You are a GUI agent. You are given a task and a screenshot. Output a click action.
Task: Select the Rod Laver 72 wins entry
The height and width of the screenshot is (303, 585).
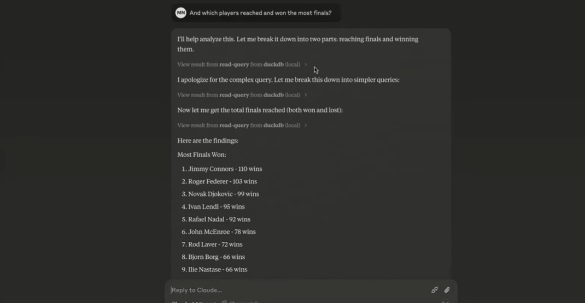click(x=215, y=245)
